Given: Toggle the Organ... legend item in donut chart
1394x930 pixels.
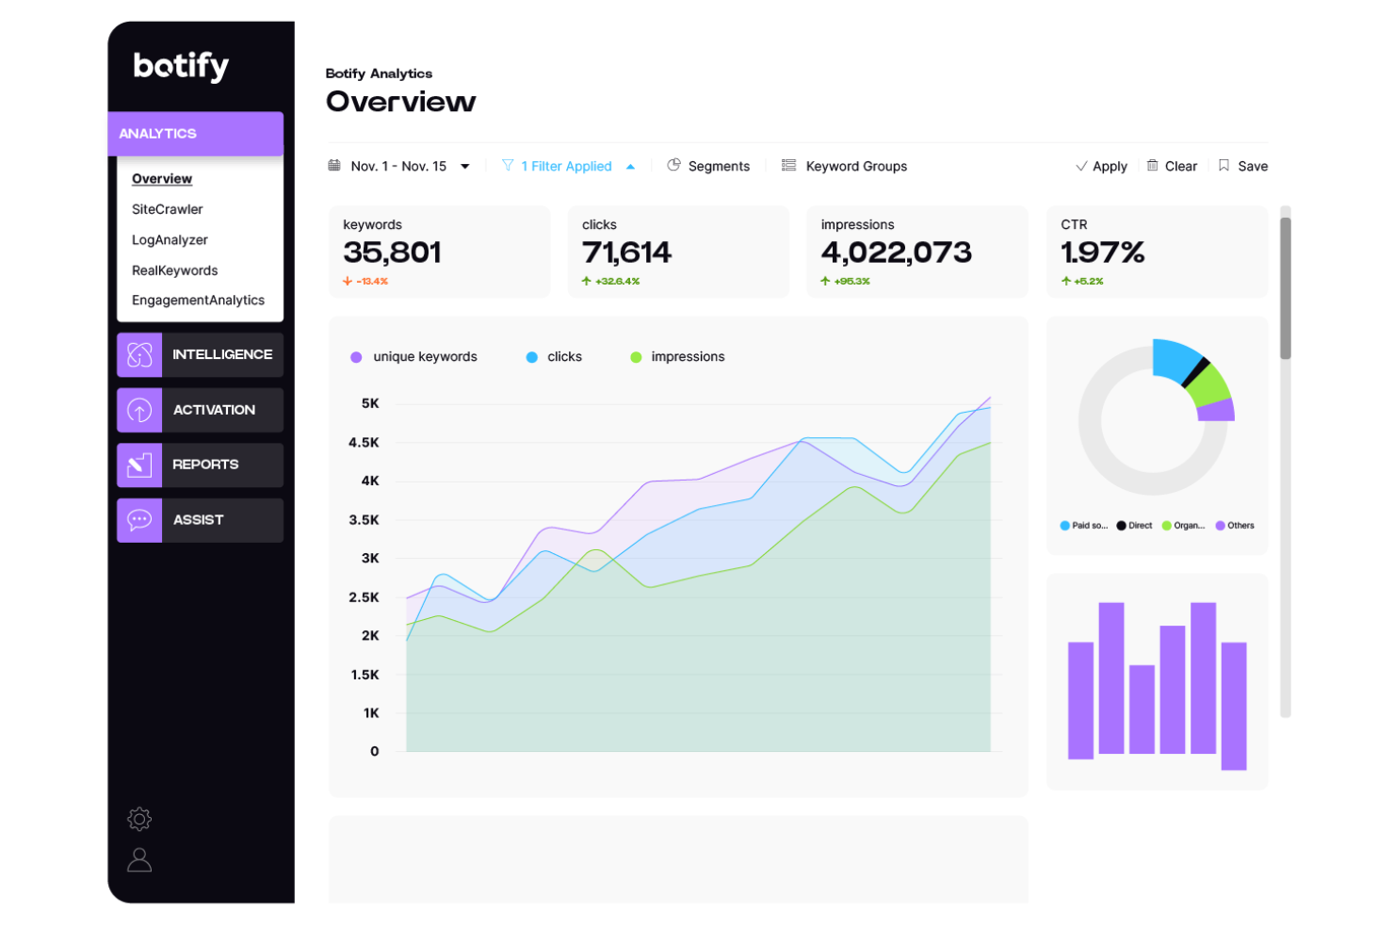Looking at the screenshot, I should coord(1184,526).
